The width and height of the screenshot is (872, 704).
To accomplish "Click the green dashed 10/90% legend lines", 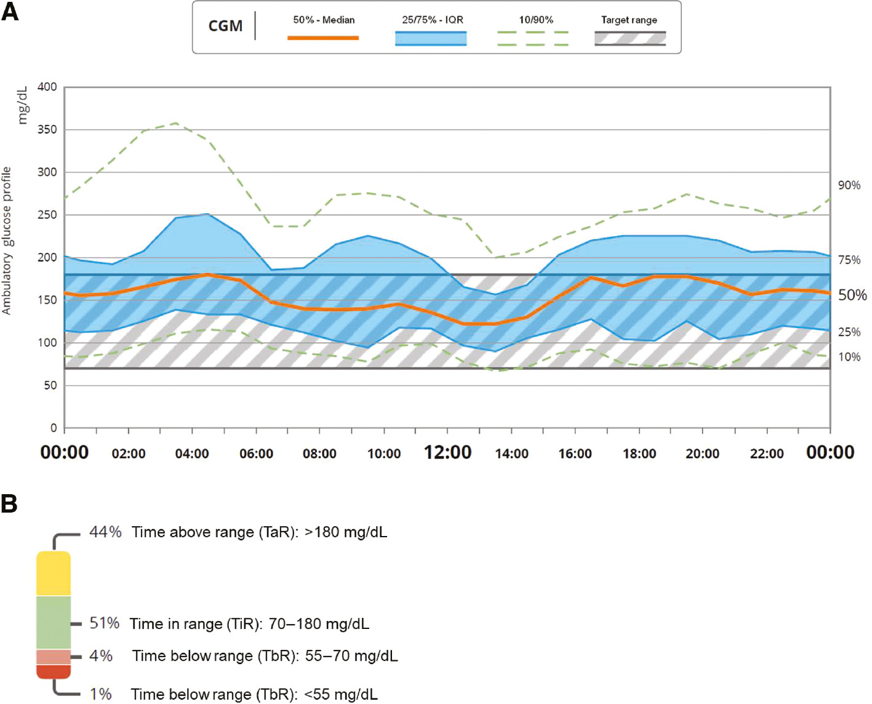I will [x=532, y=38].
